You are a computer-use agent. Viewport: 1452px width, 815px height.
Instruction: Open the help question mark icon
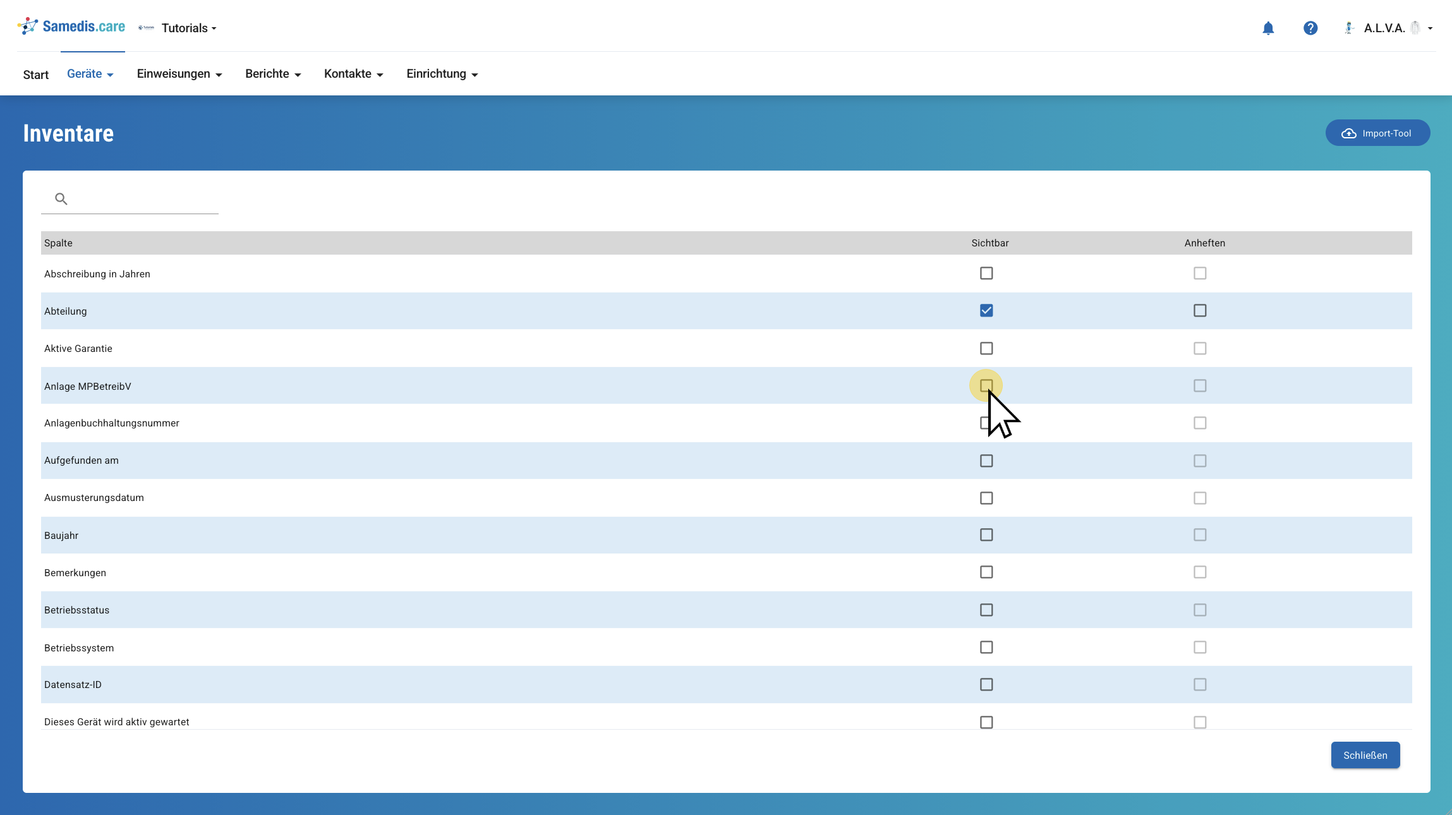coord(1310,28)
